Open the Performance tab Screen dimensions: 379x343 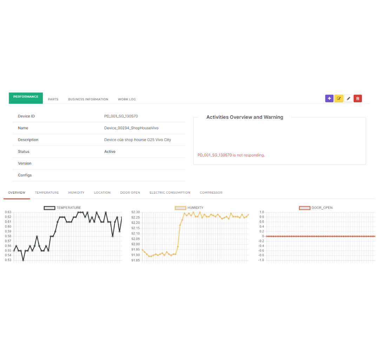pyautogui.click(x=26, y=97)
